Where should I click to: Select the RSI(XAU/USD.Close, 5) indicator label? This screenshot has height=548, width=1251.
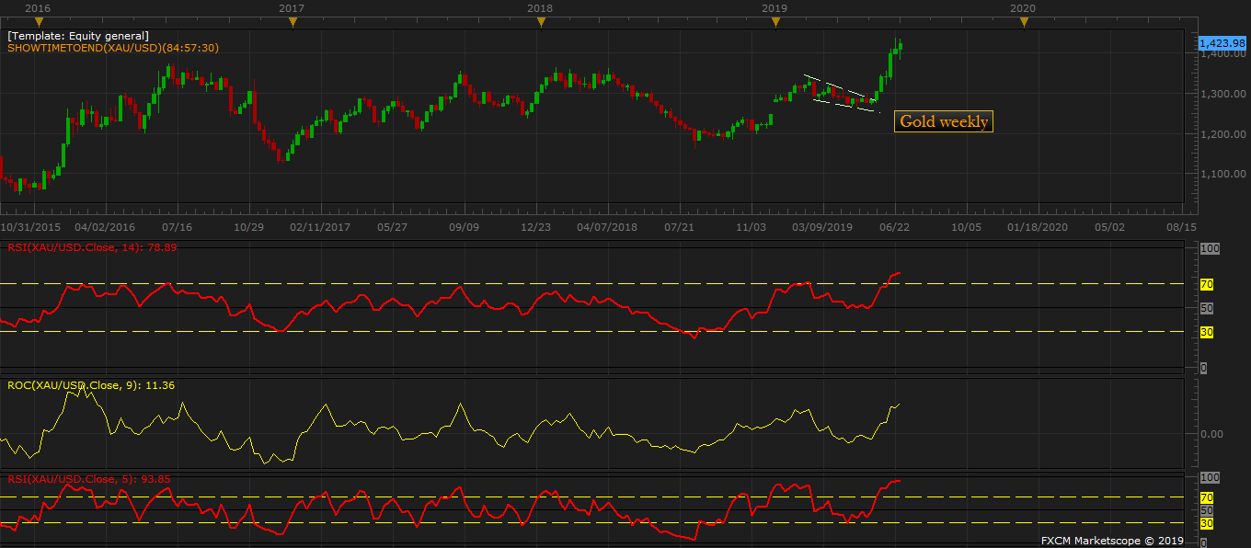click(88, 479)
